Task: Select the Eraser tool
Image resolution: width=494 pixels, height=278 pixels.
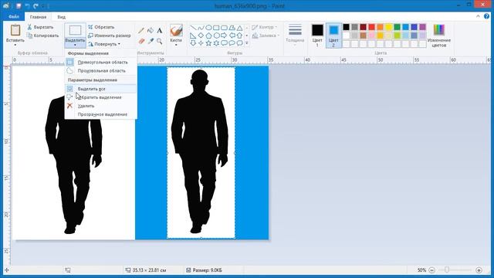Action: [x=141, y=41]
